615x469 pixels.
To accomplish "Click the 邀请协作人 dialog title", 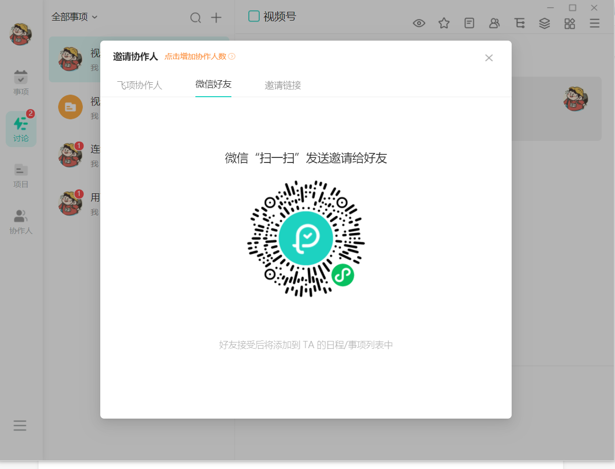I will click(135, 57).
